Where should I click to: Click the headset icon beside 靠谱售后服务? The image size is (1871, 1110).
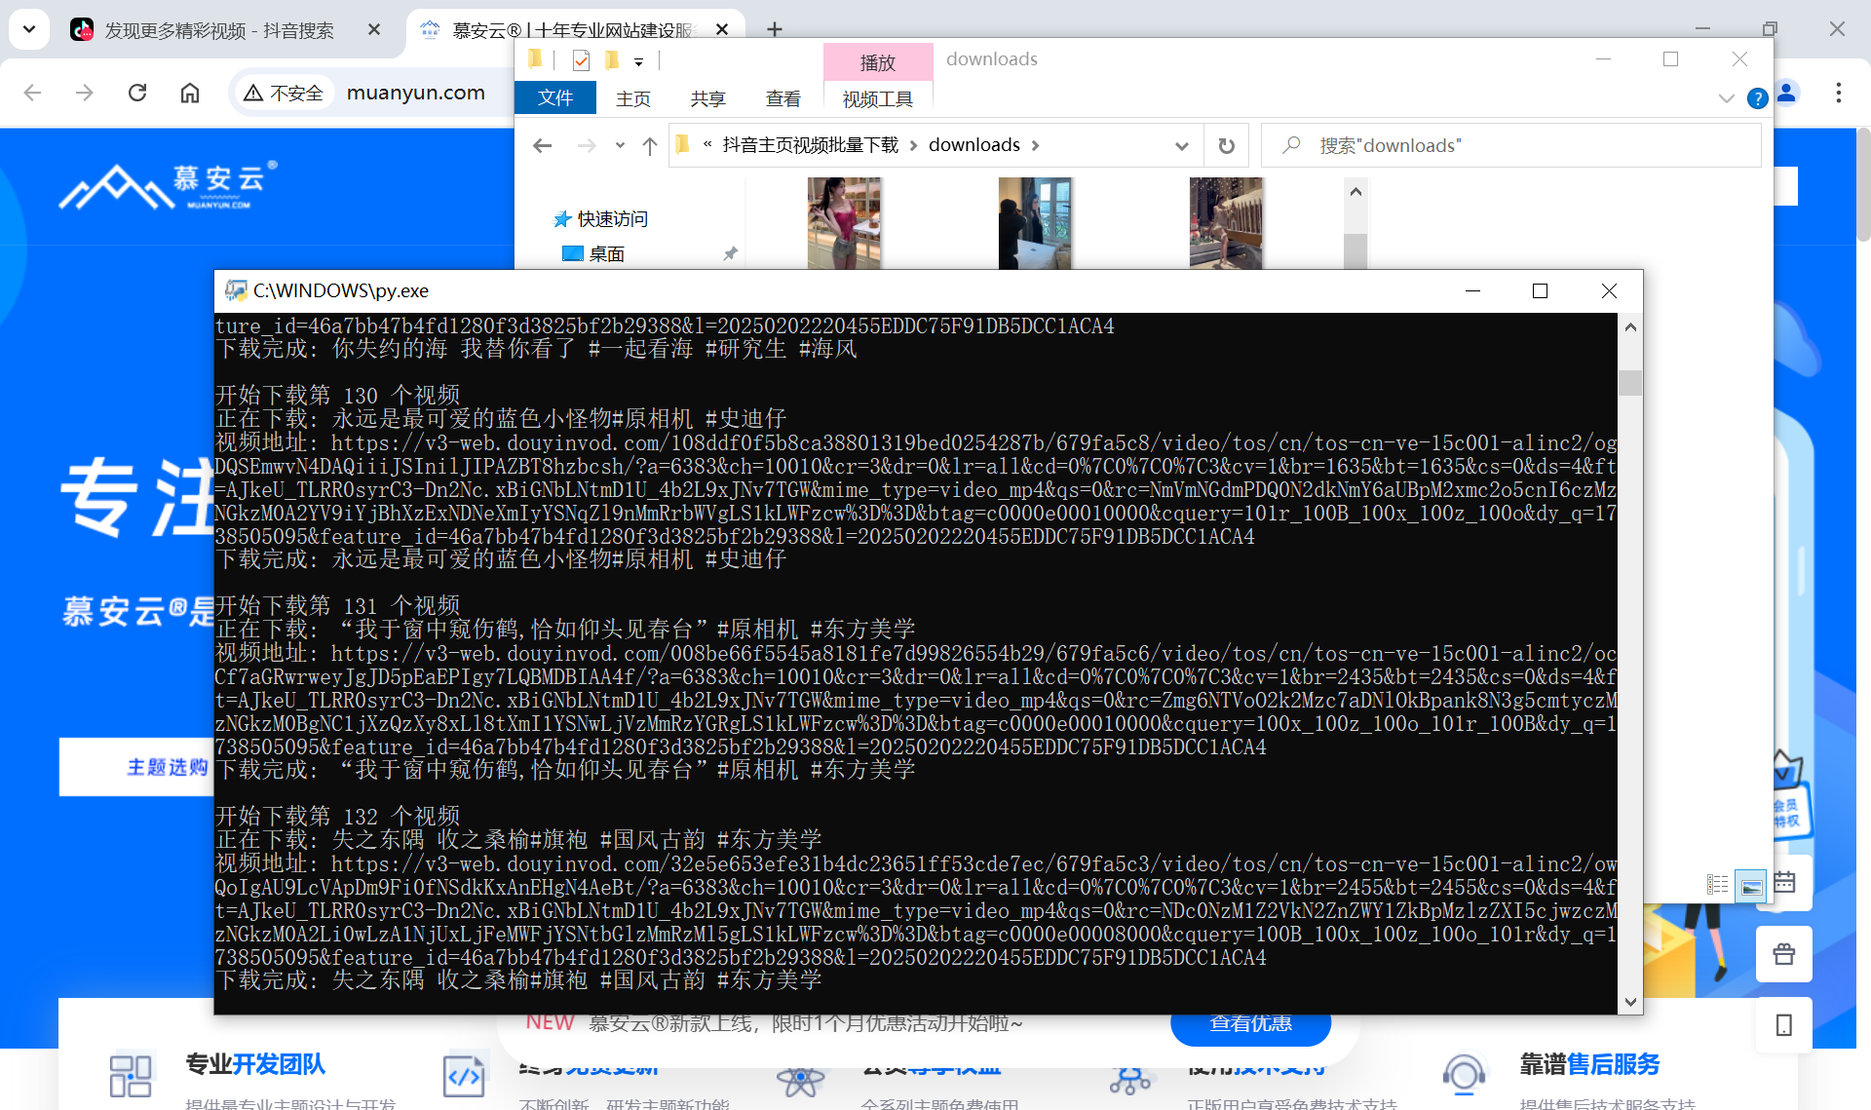point(1464,1075)
